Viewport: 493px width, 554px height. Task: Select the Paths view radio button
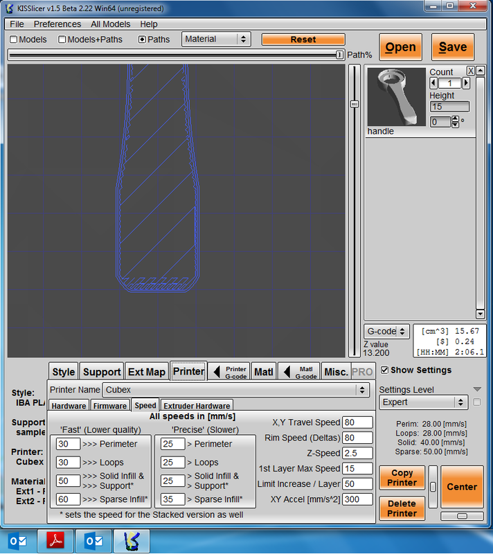point(142,39)
